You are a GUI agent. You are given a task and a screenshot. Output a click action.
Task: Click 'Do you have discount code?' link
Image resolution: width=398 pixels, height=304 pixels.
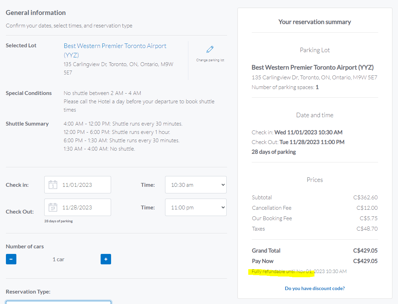pyautogui.click(x=315, y=289)
